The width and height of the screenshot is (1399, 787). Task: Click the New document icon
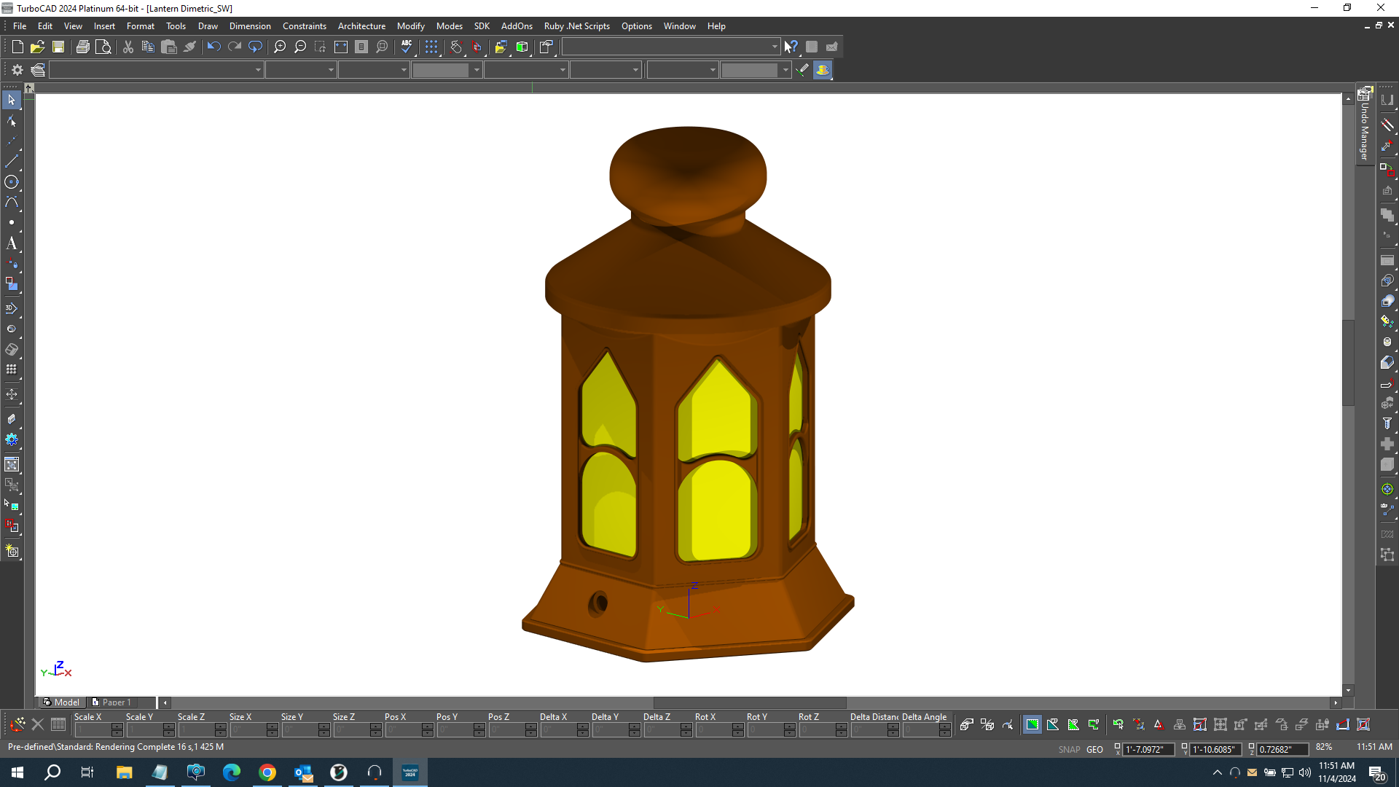(x=17, y=47)
